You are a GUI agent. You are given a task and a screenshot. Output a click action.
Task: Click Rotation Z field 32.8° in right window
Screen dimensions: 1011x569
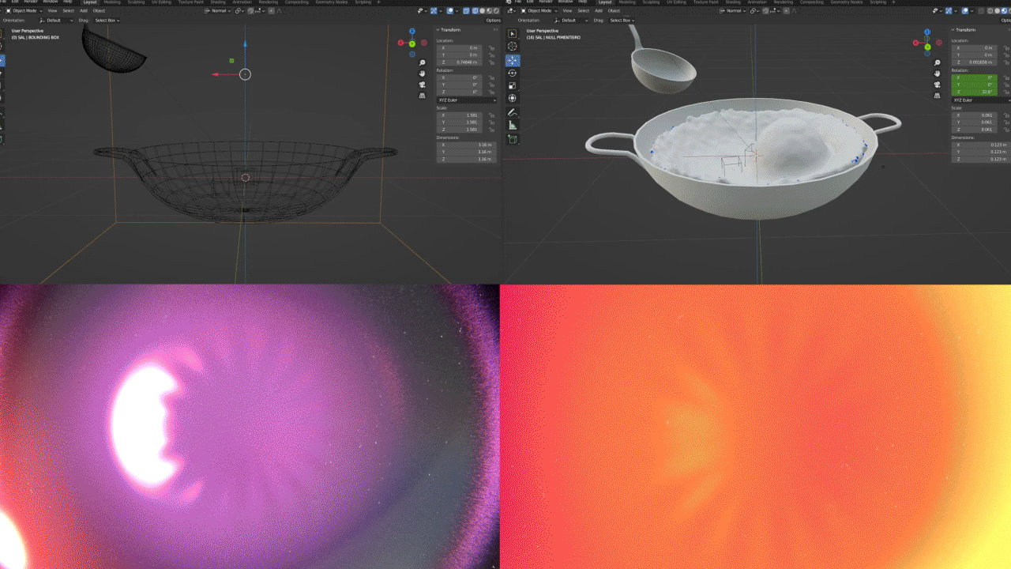pos(975,92)
